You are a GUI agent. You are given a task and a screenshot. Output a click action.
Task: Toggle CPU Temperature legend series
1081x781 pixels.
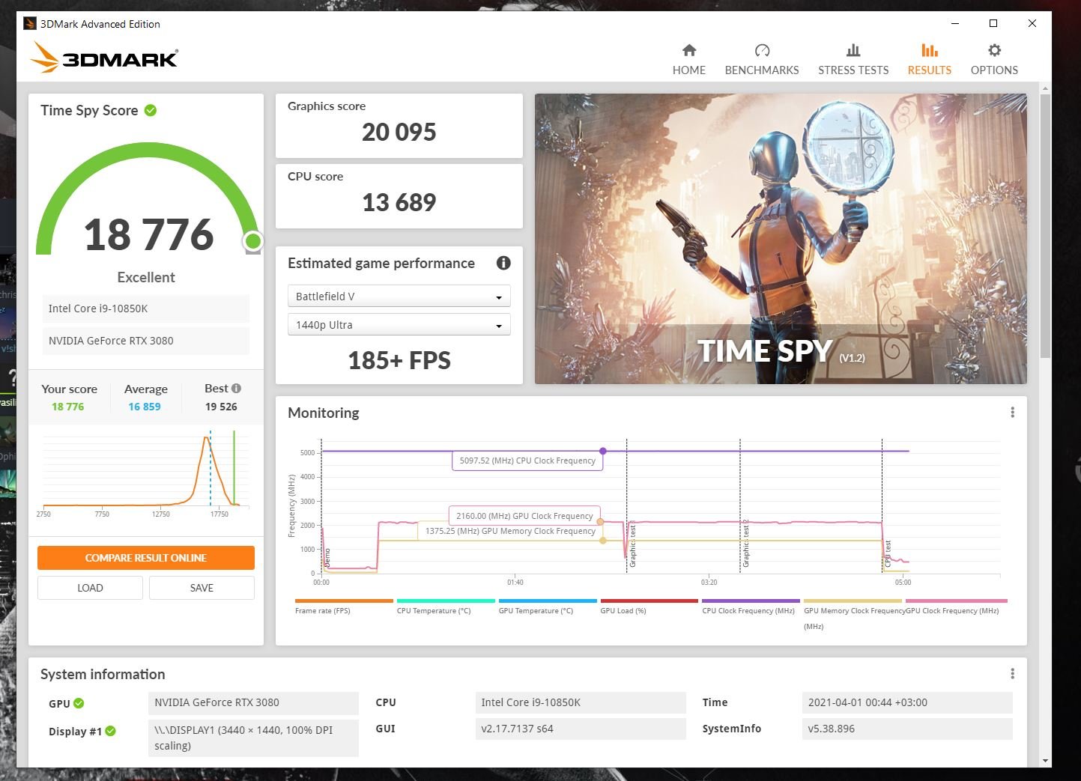[x=446, y=606]
